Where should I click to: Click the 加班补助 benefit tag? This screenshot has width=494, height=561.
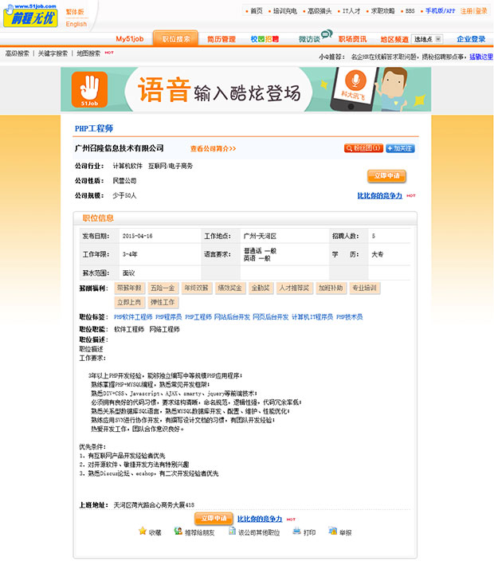click(331, 288)
